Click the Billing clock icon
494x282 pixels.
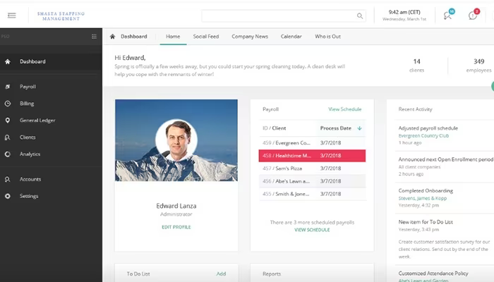click(8, 104)
